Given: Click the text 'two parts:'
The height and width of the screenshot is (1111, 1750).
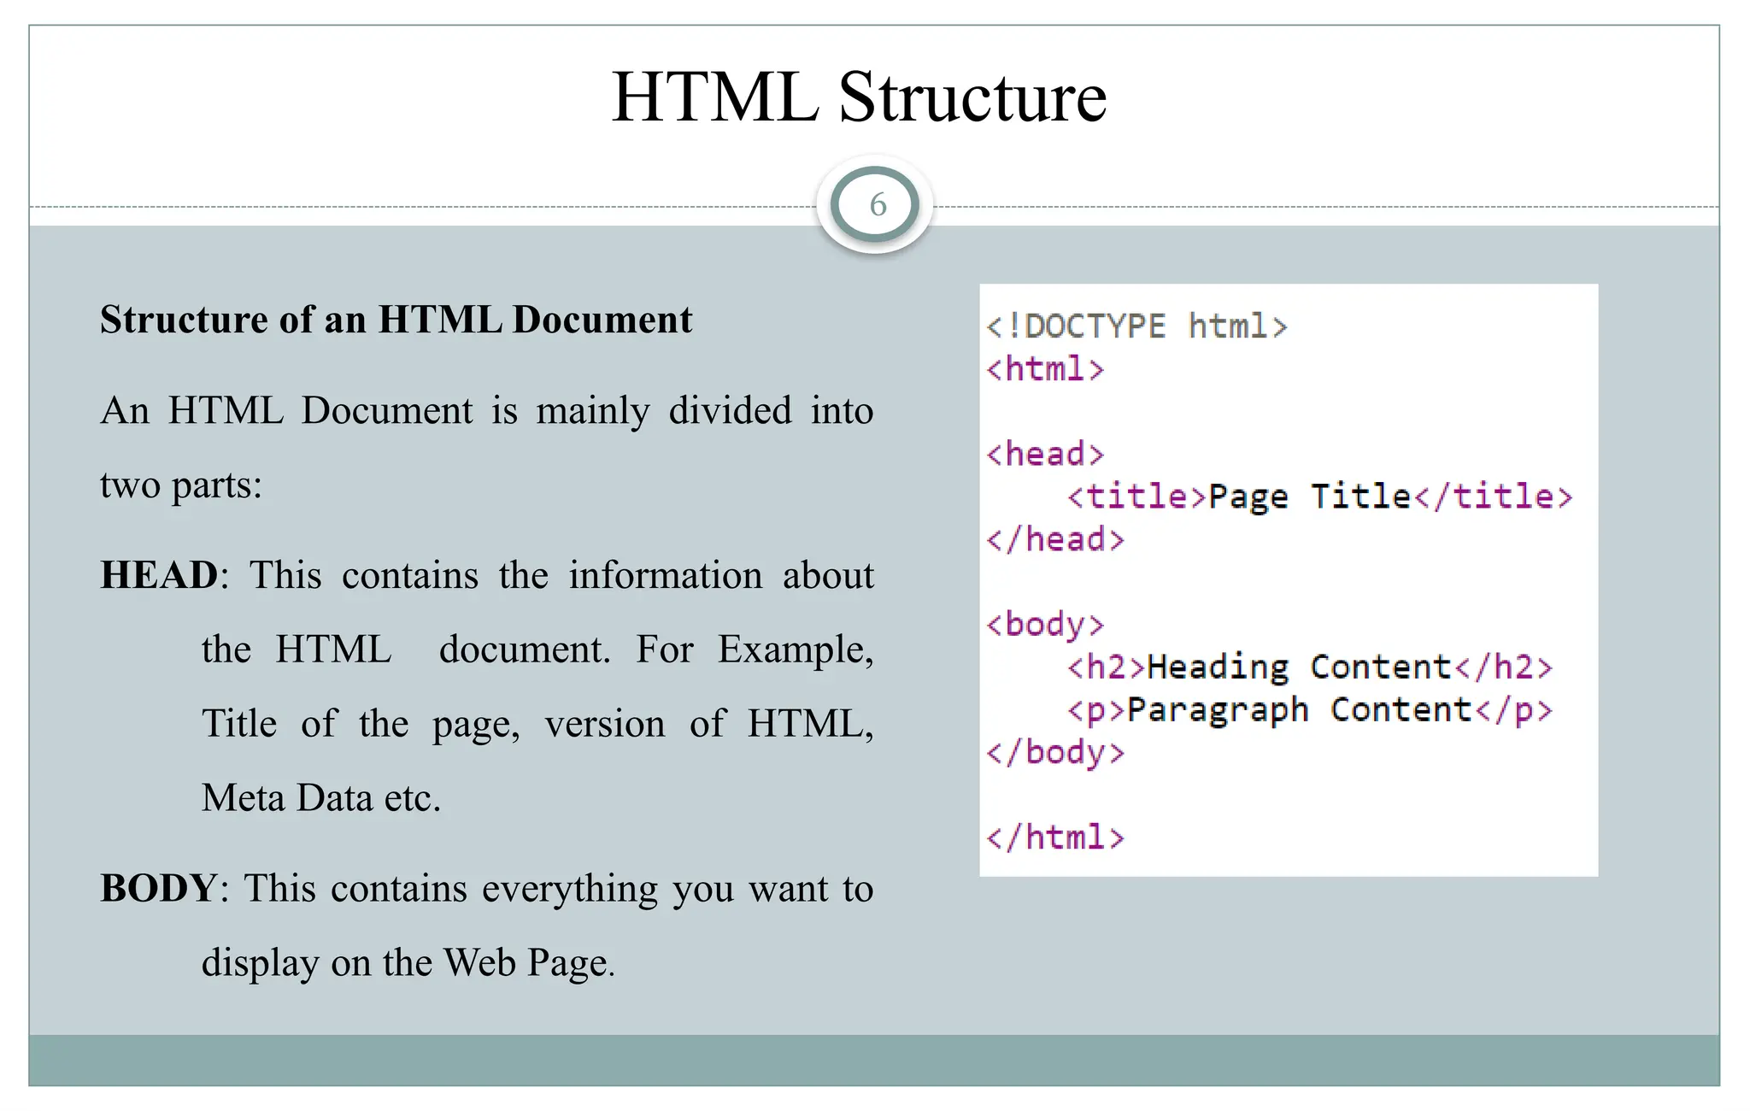Looking at the screenshot, I should coord(181,485).
